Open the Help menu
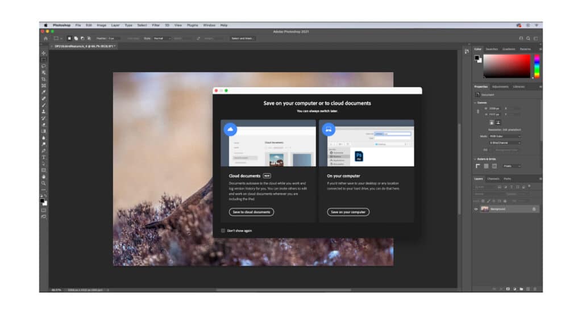This screenshot has height=327, width=582. click(224, 25)
